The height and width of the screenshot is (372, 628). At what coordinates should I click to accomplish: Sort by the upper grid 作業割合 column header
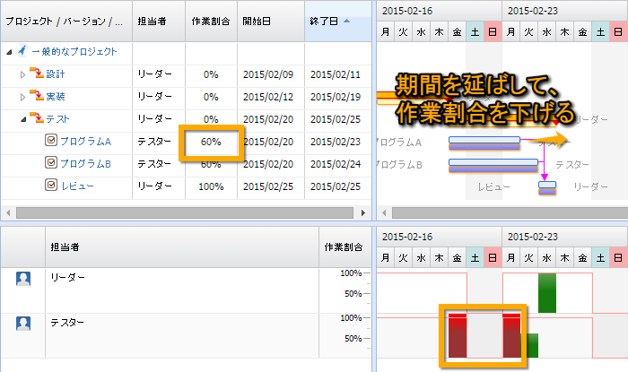pos(211,22)
